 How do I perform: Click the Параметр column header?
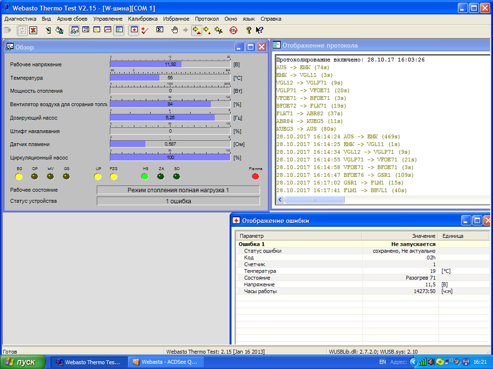pos(298,236)
